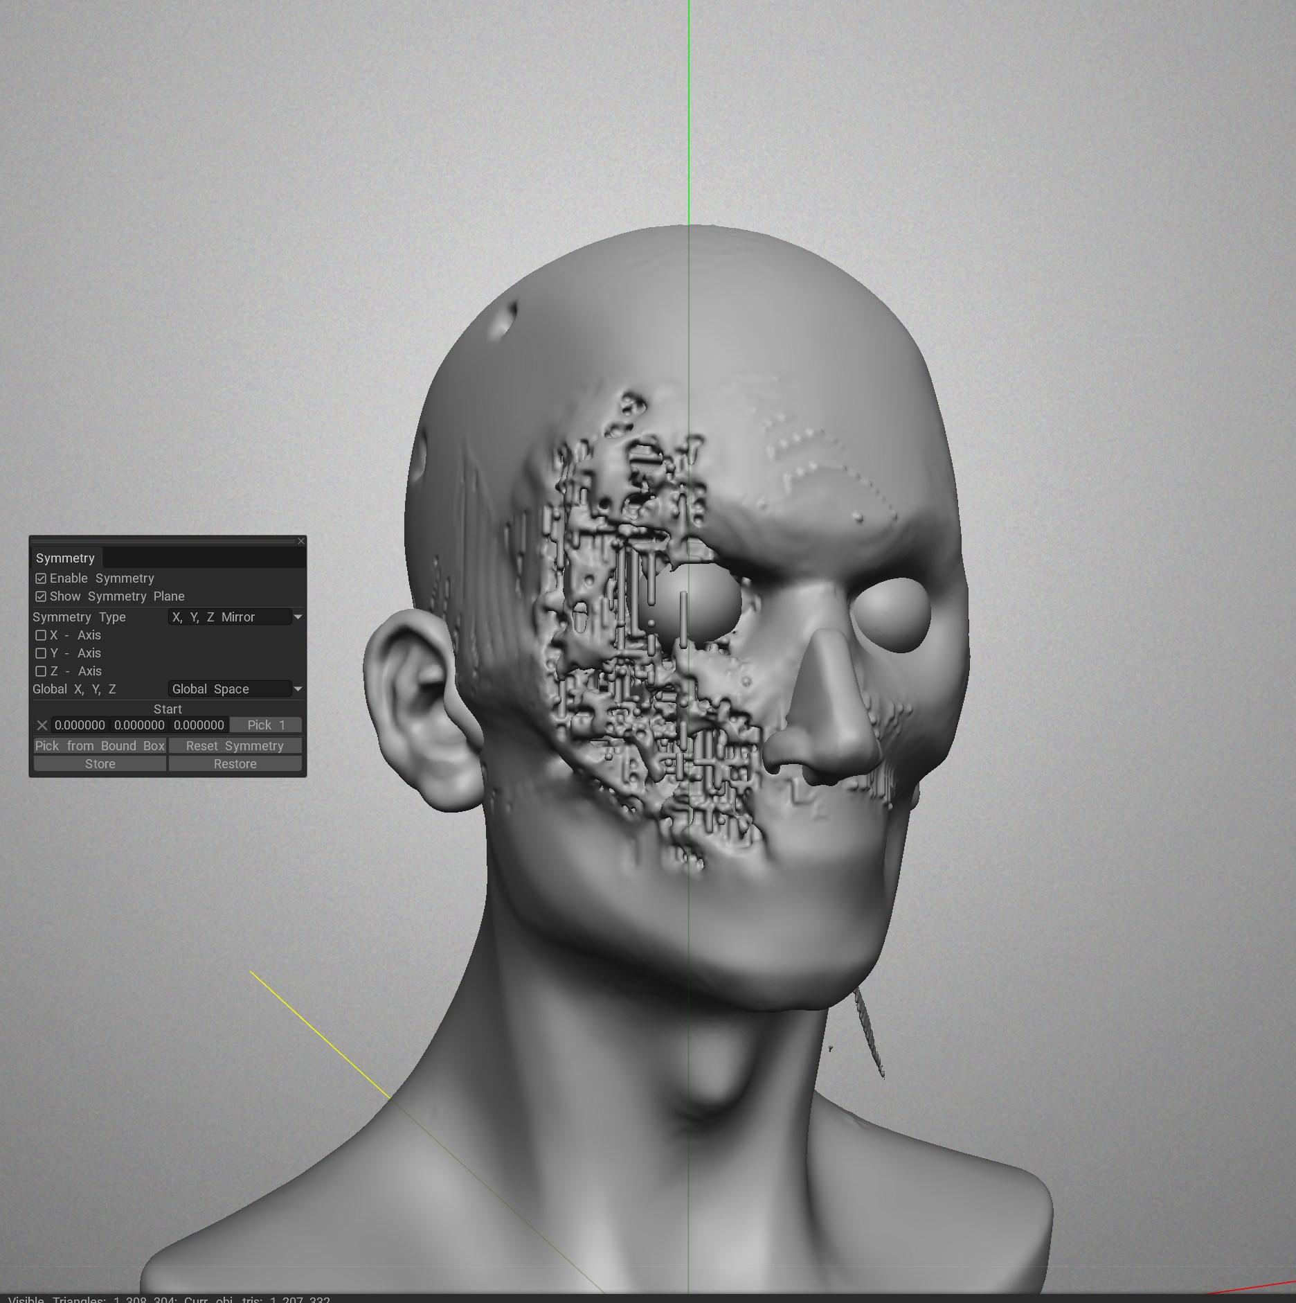The height and width of the screenshot is (1303, 1296).
Task: Reset Symmetry settings
Action: [235, 746]
